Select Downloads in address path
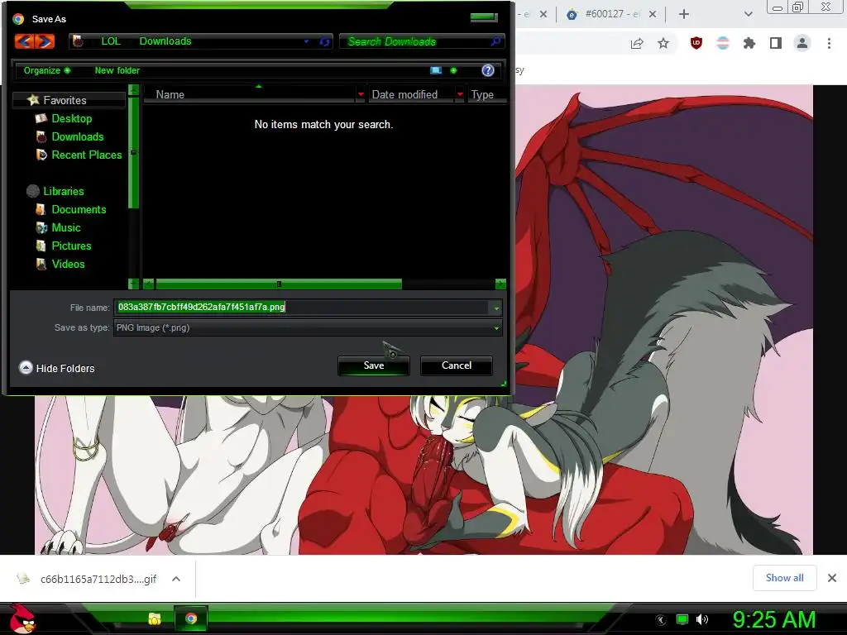The width and height of the screenshot is (847, 635). tap(165, 41)
